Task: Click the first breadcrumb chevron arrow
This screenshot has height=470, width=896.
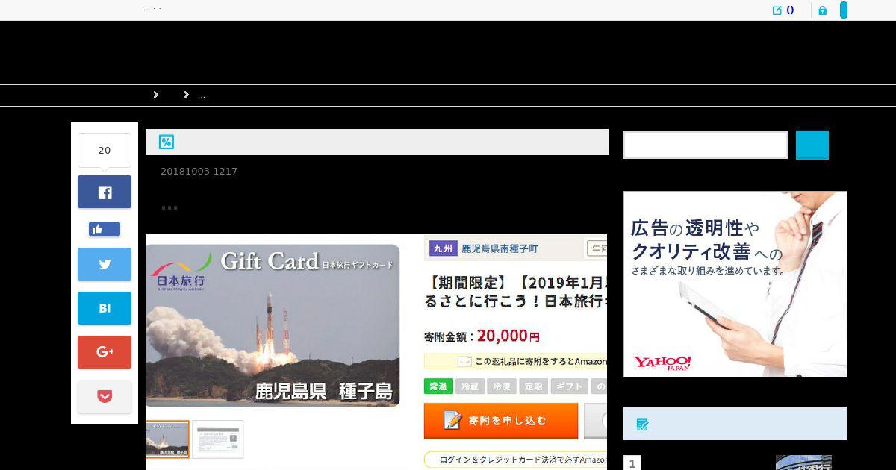Action: point(156,95)
